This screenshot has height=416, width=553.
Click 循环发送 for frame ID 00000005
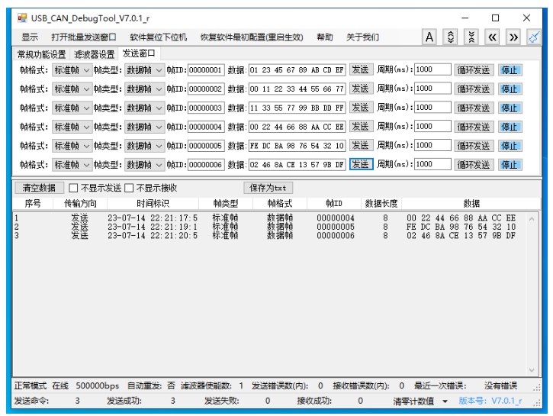click(x=474, y=146)
